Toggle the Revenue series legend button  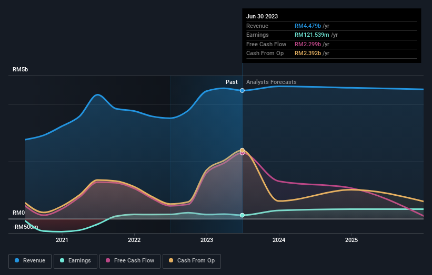(x=30, y=261)
